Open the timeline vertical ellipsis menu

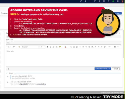click(119, 33)
